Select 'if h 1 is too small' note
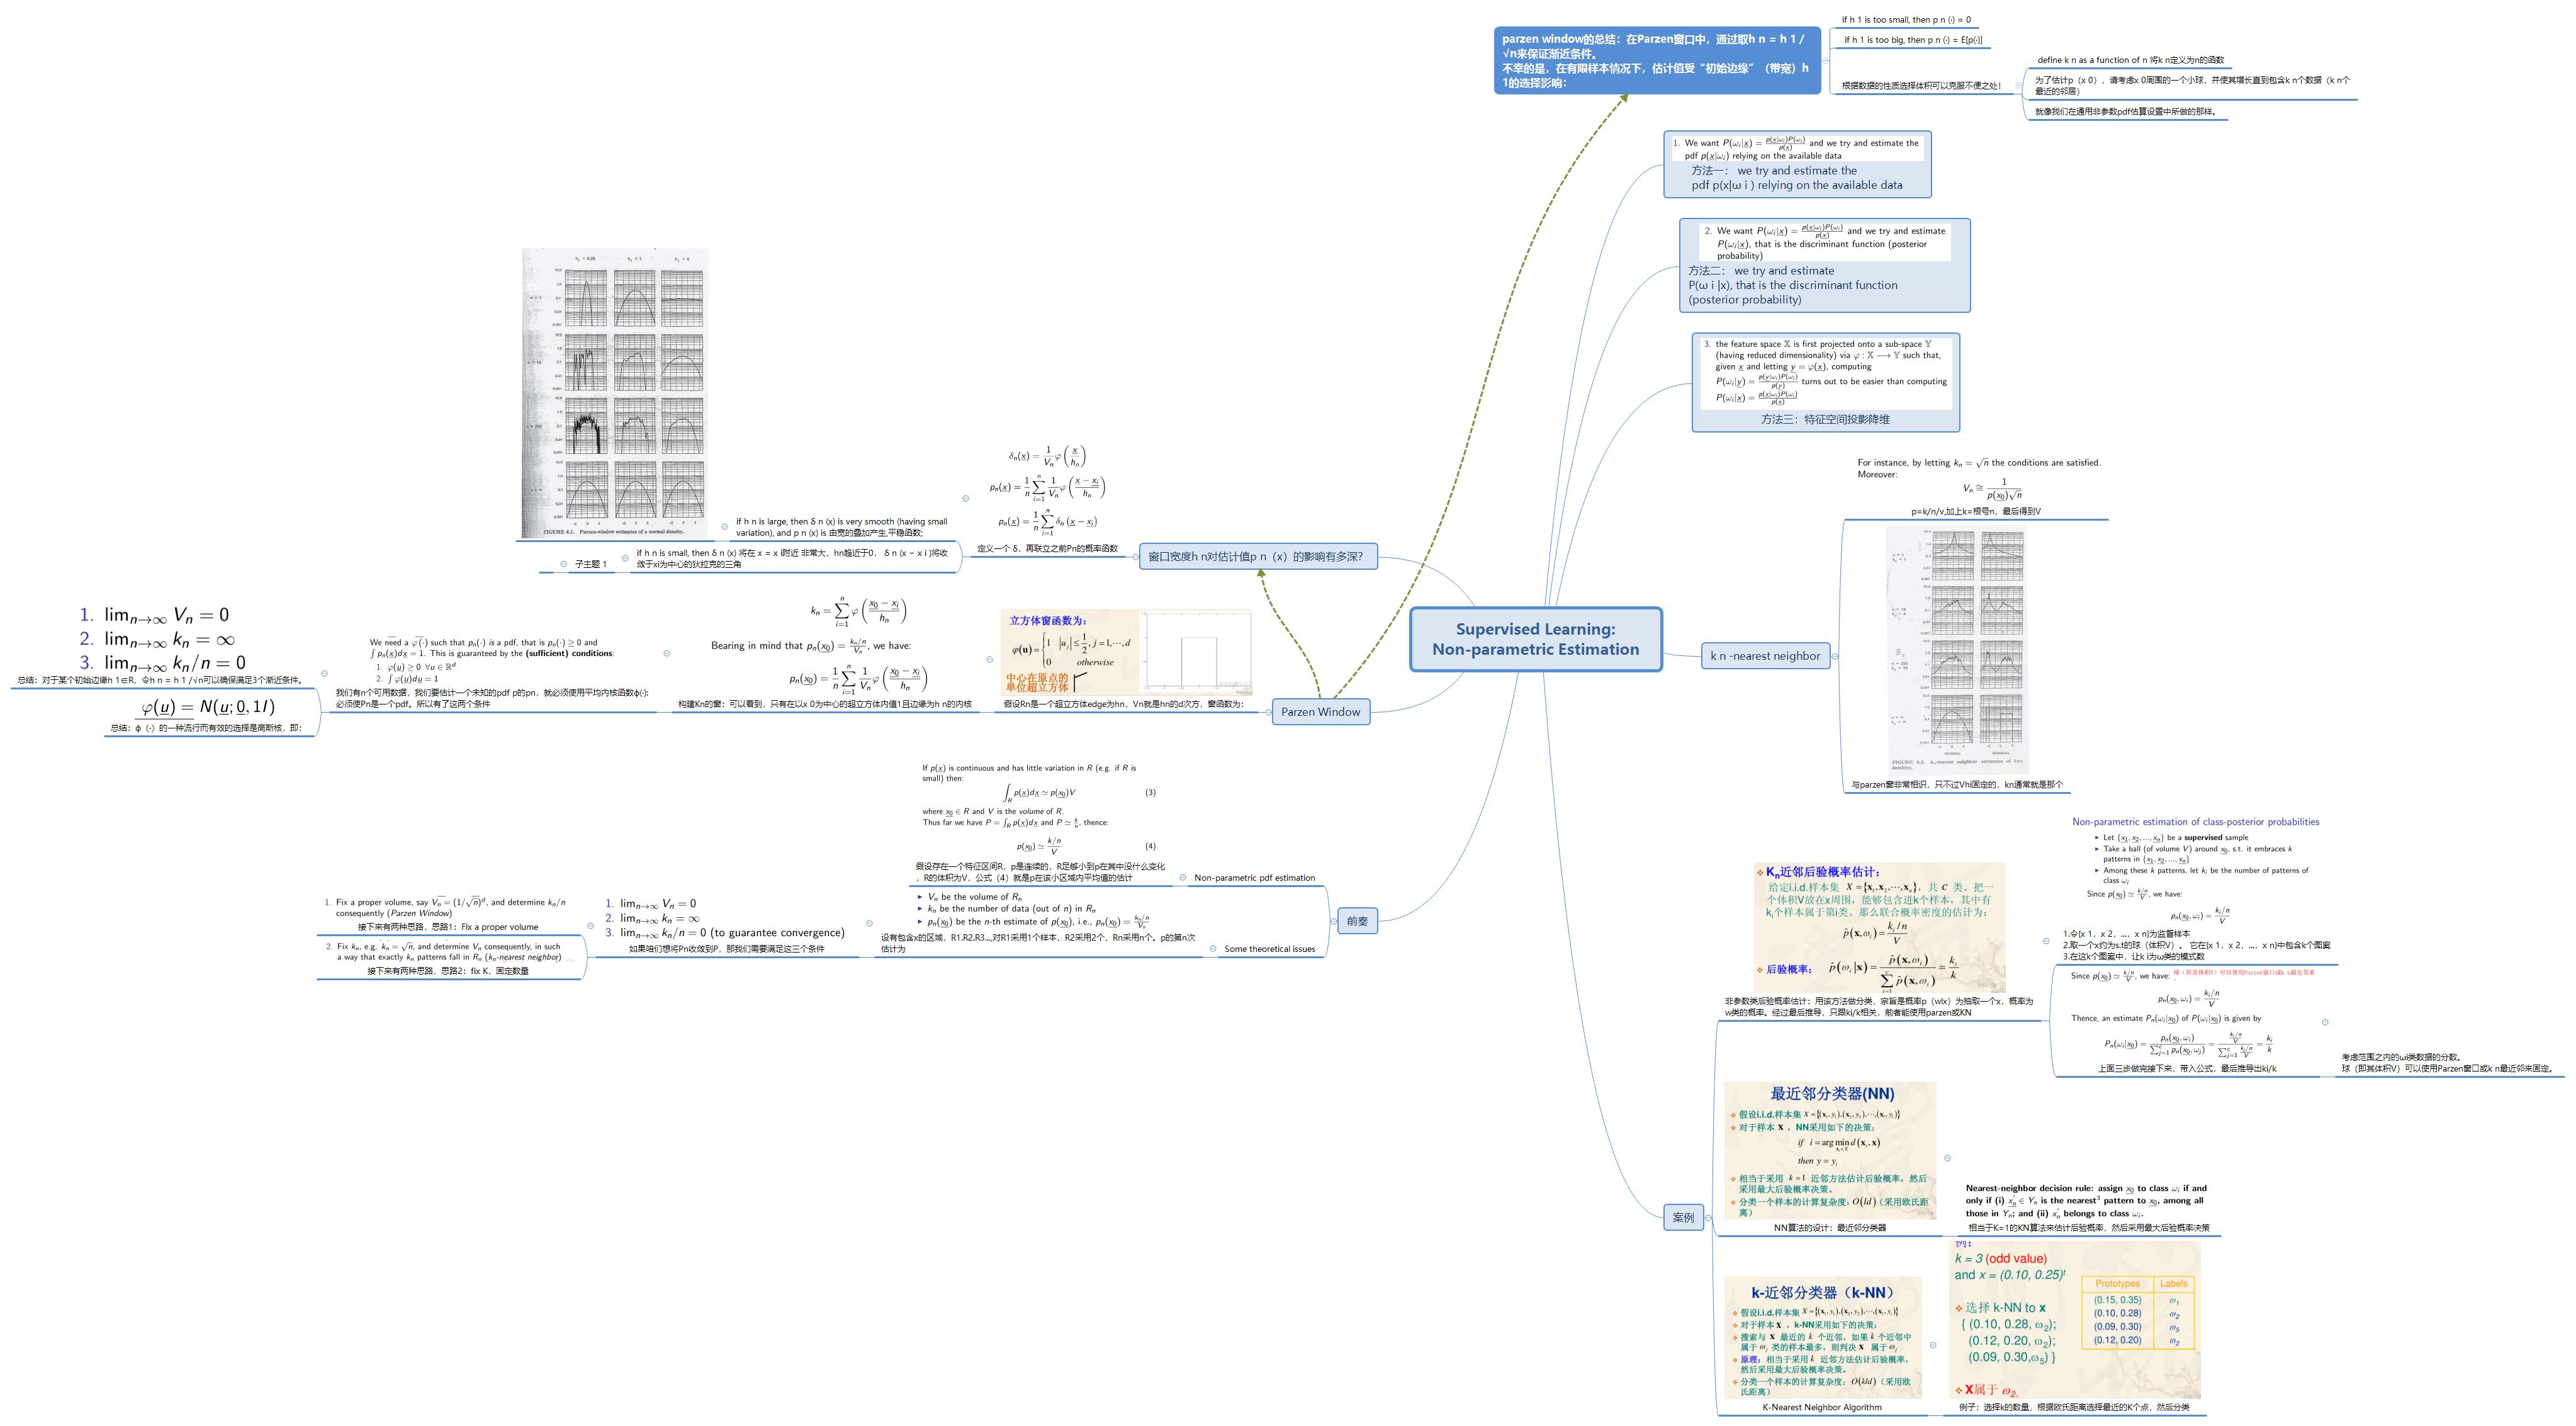 (1906, 20)
